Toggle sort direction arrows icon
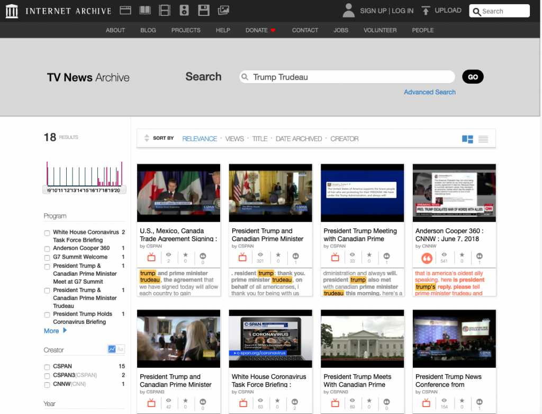This screenshot has width=542, height=414. [147, 138]
